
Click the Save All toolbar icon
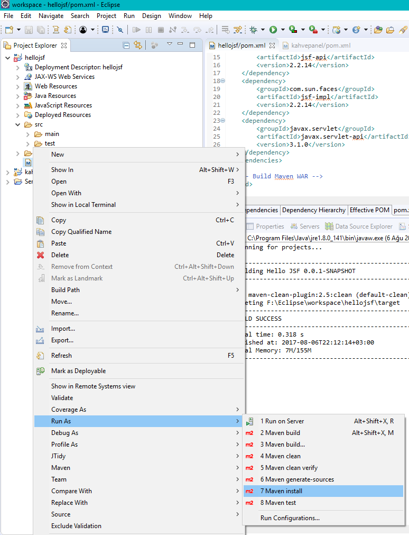41,30
